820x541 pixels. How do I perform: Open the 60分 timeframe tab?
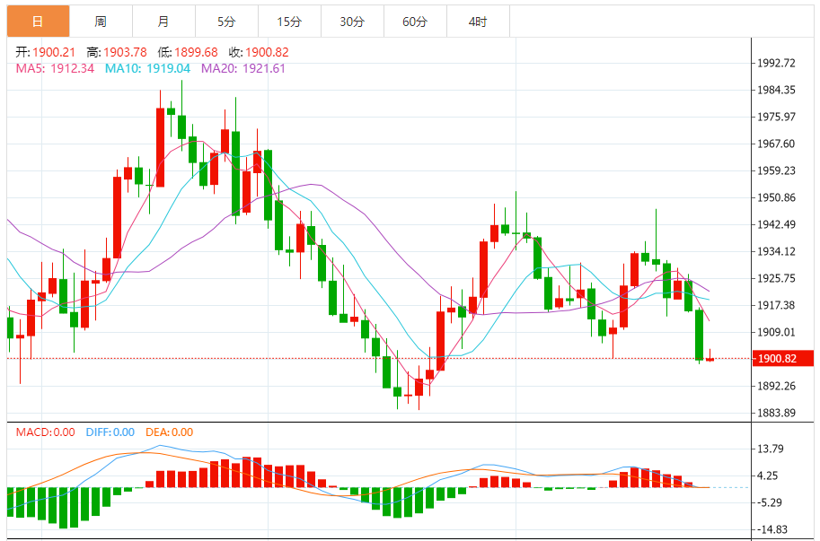[415, 22]
